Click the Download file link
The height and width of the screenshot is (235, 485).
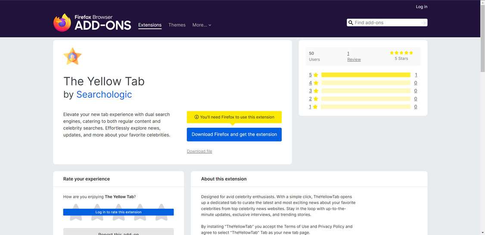199,151
